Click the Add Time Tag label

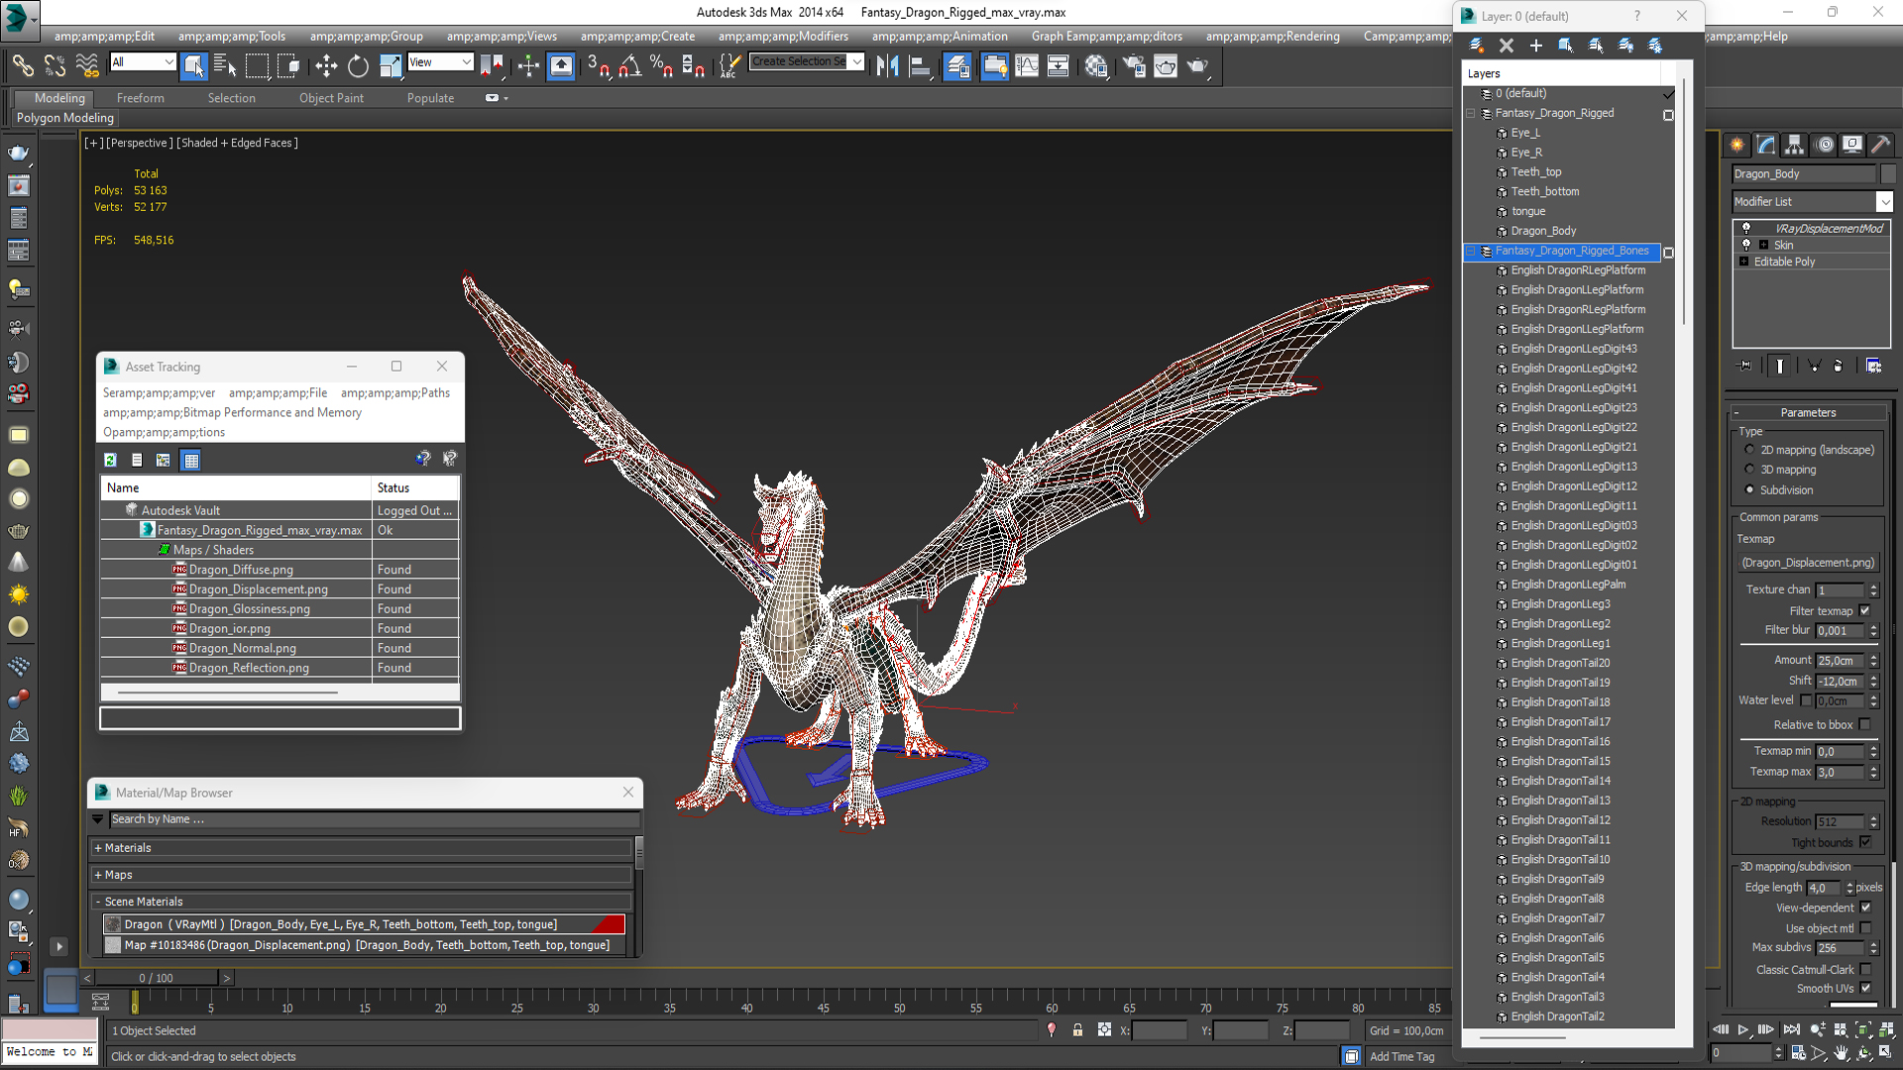tap(1401, 1057)
